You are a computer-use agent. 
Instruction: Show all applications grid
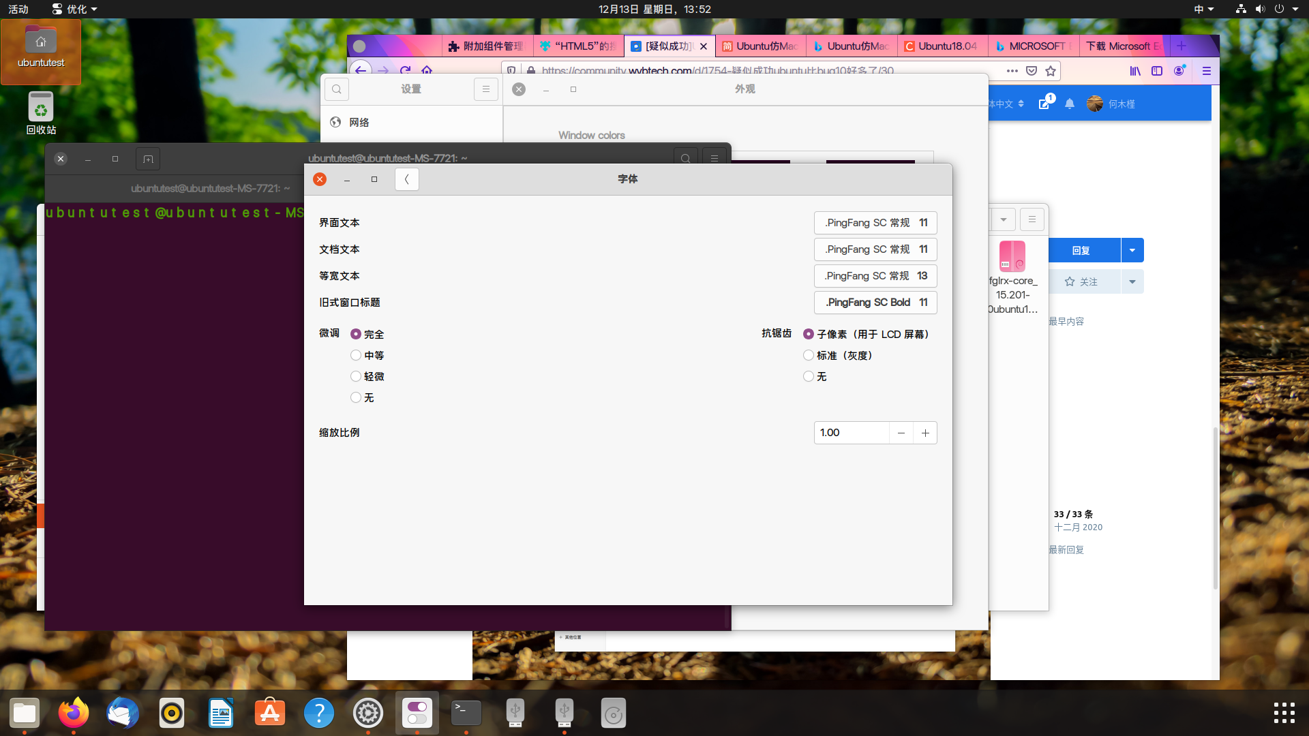(1284, 713)
